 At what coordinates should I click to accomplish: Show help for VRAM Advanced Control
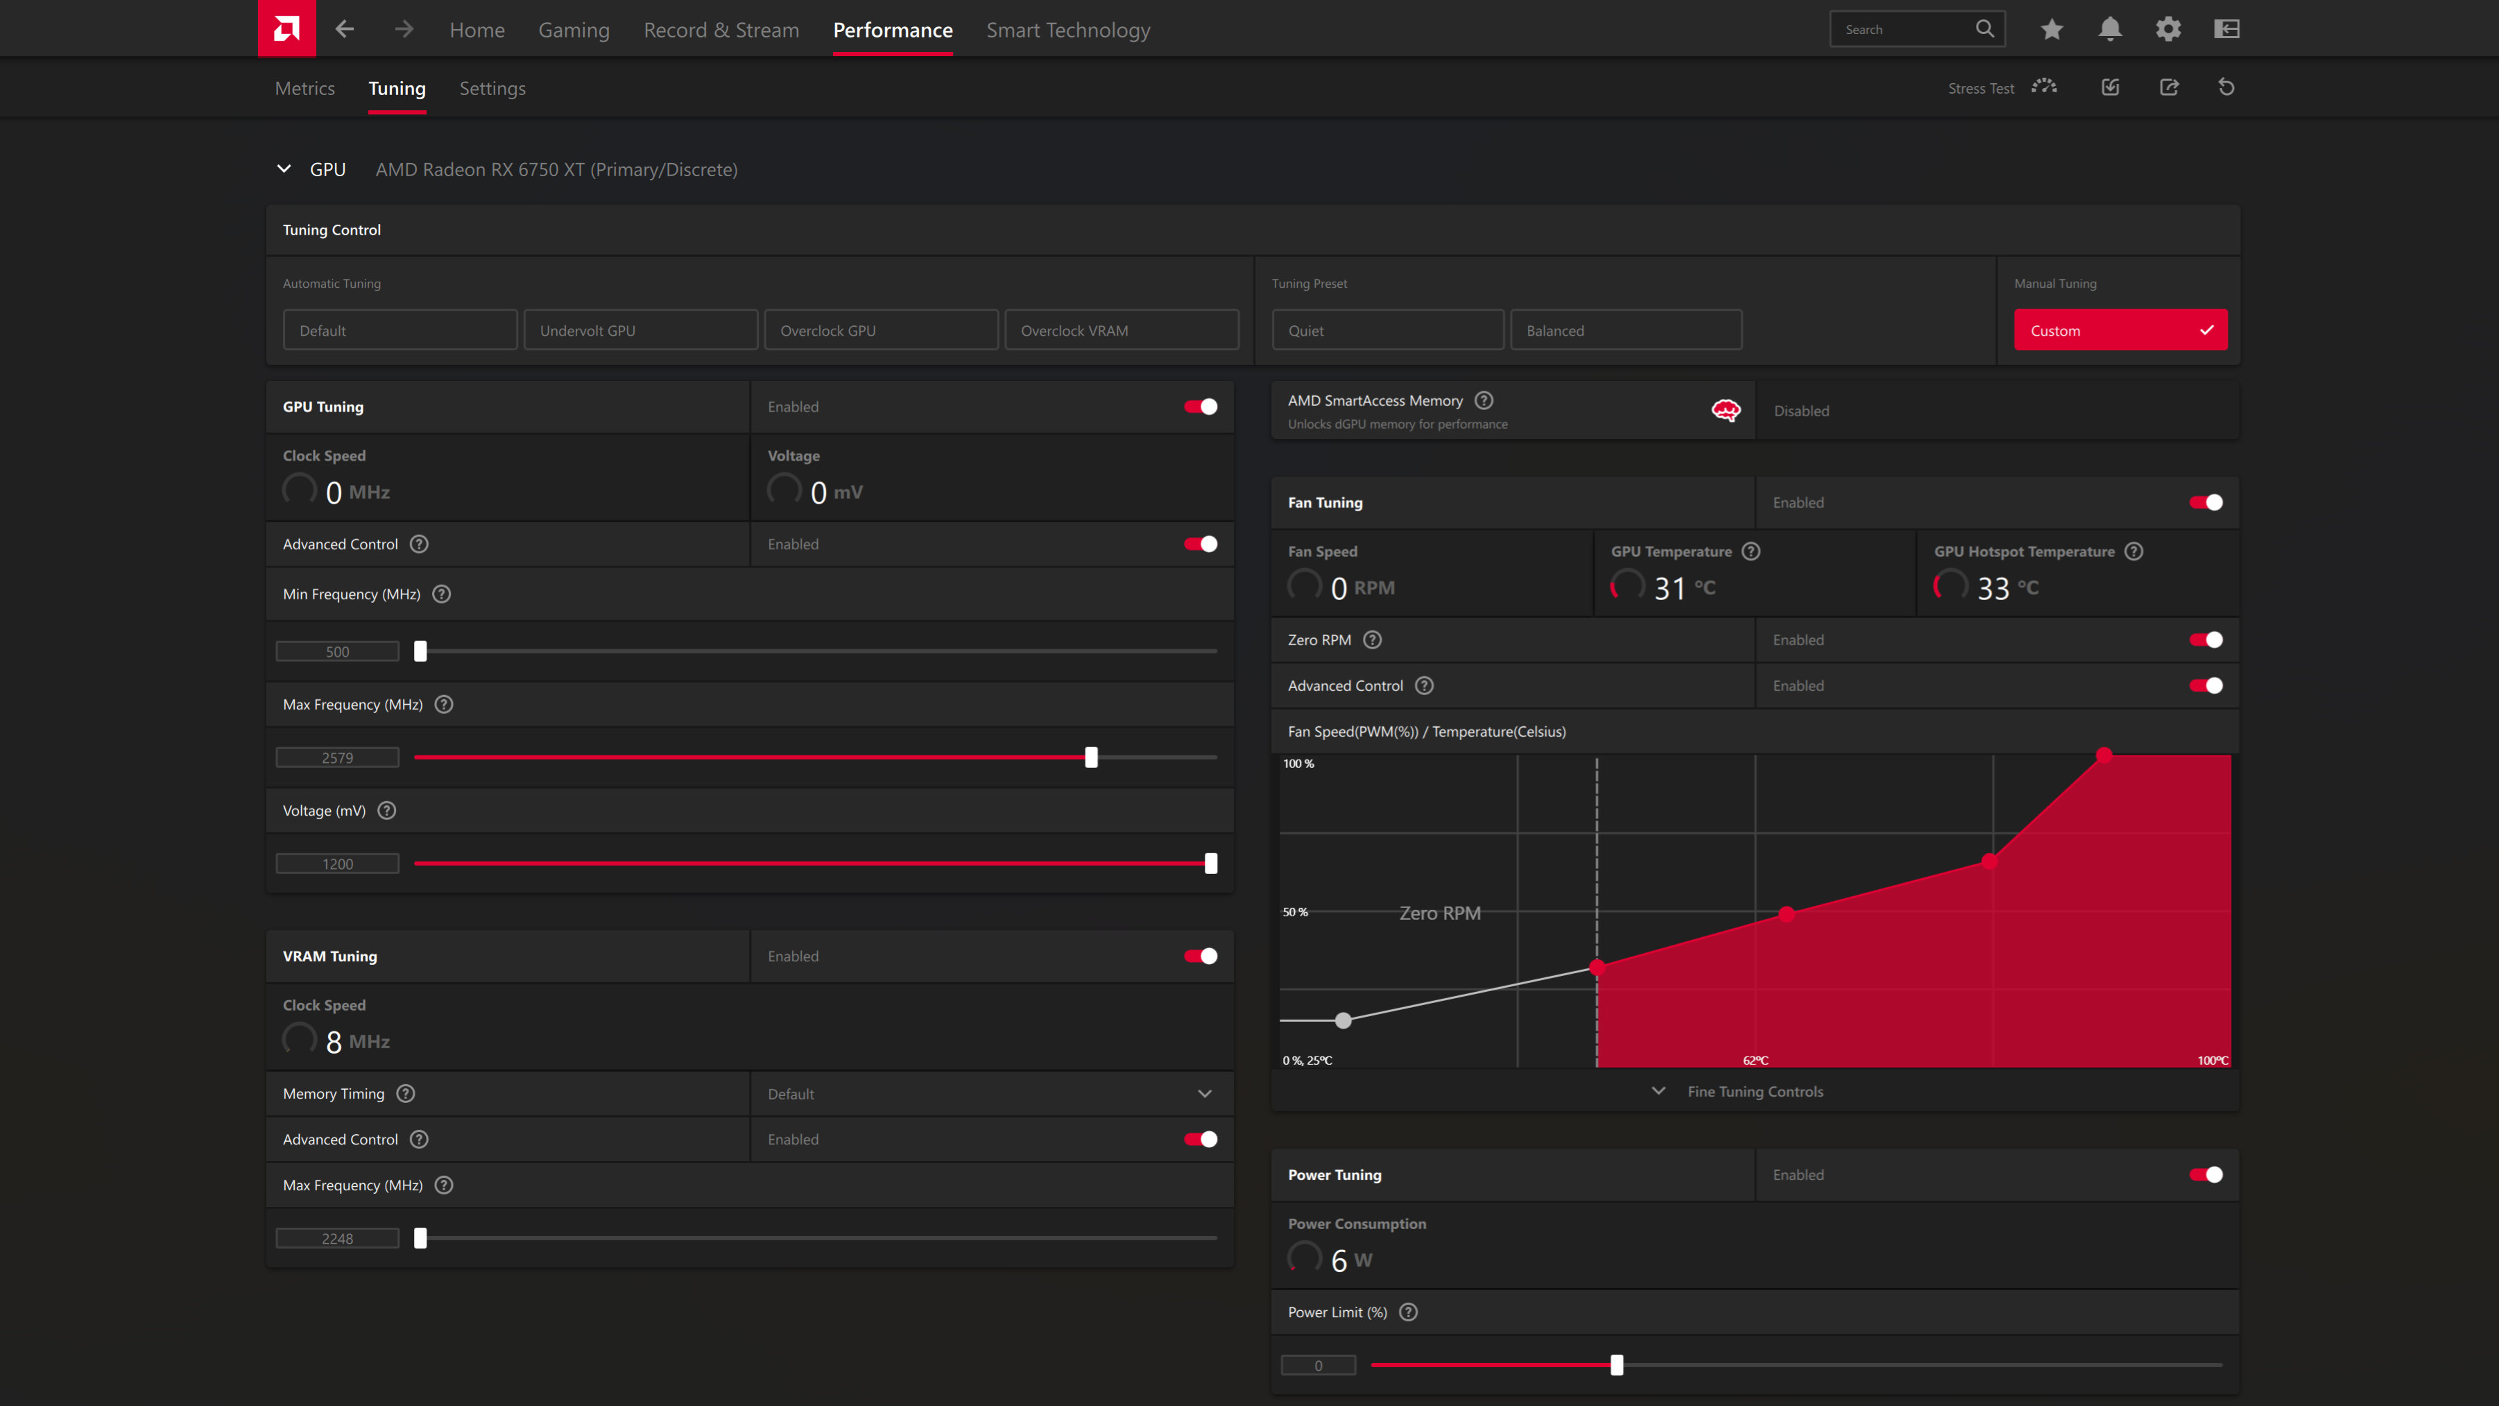tap(419, 1139)
